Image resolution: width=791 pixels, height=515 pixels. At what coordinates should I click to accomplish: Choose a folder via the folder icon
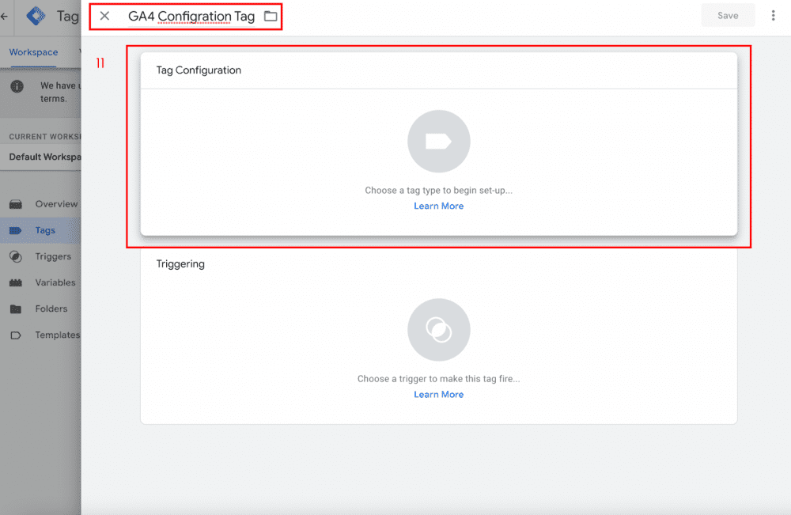[271, 16]
